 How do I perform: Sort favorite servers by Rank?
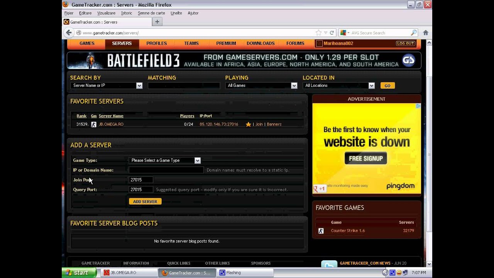(x=81, y=116)
